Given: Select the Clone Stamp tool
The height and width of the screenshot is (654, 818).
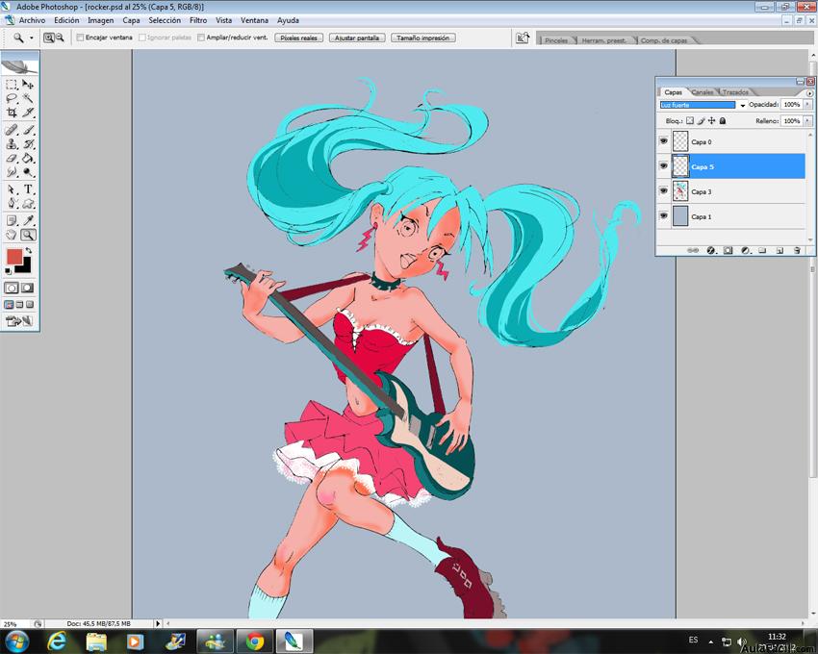Looking at the screenshot, I should click(x=12, y=144).
